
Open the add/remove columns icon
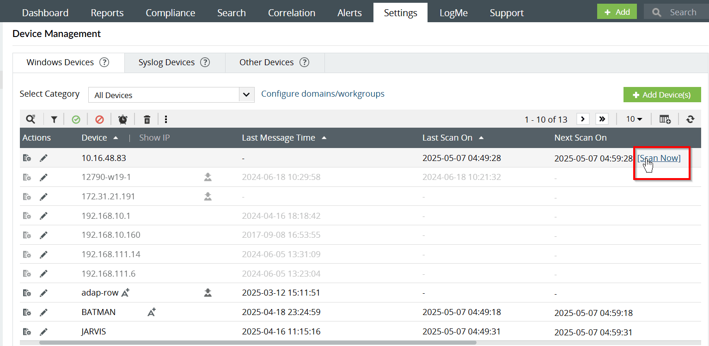(665, 119)
